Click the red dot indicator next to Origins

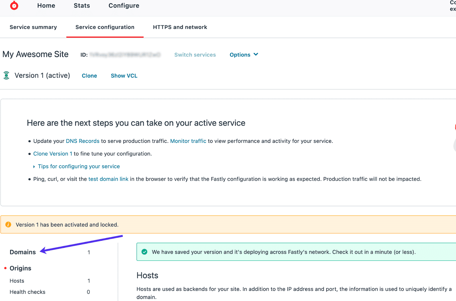6,268
